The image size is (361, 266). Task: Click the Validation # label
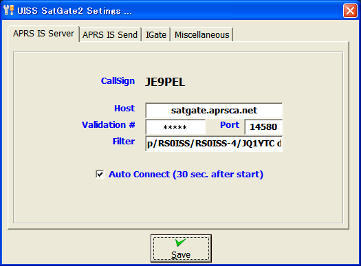(108, 125)
